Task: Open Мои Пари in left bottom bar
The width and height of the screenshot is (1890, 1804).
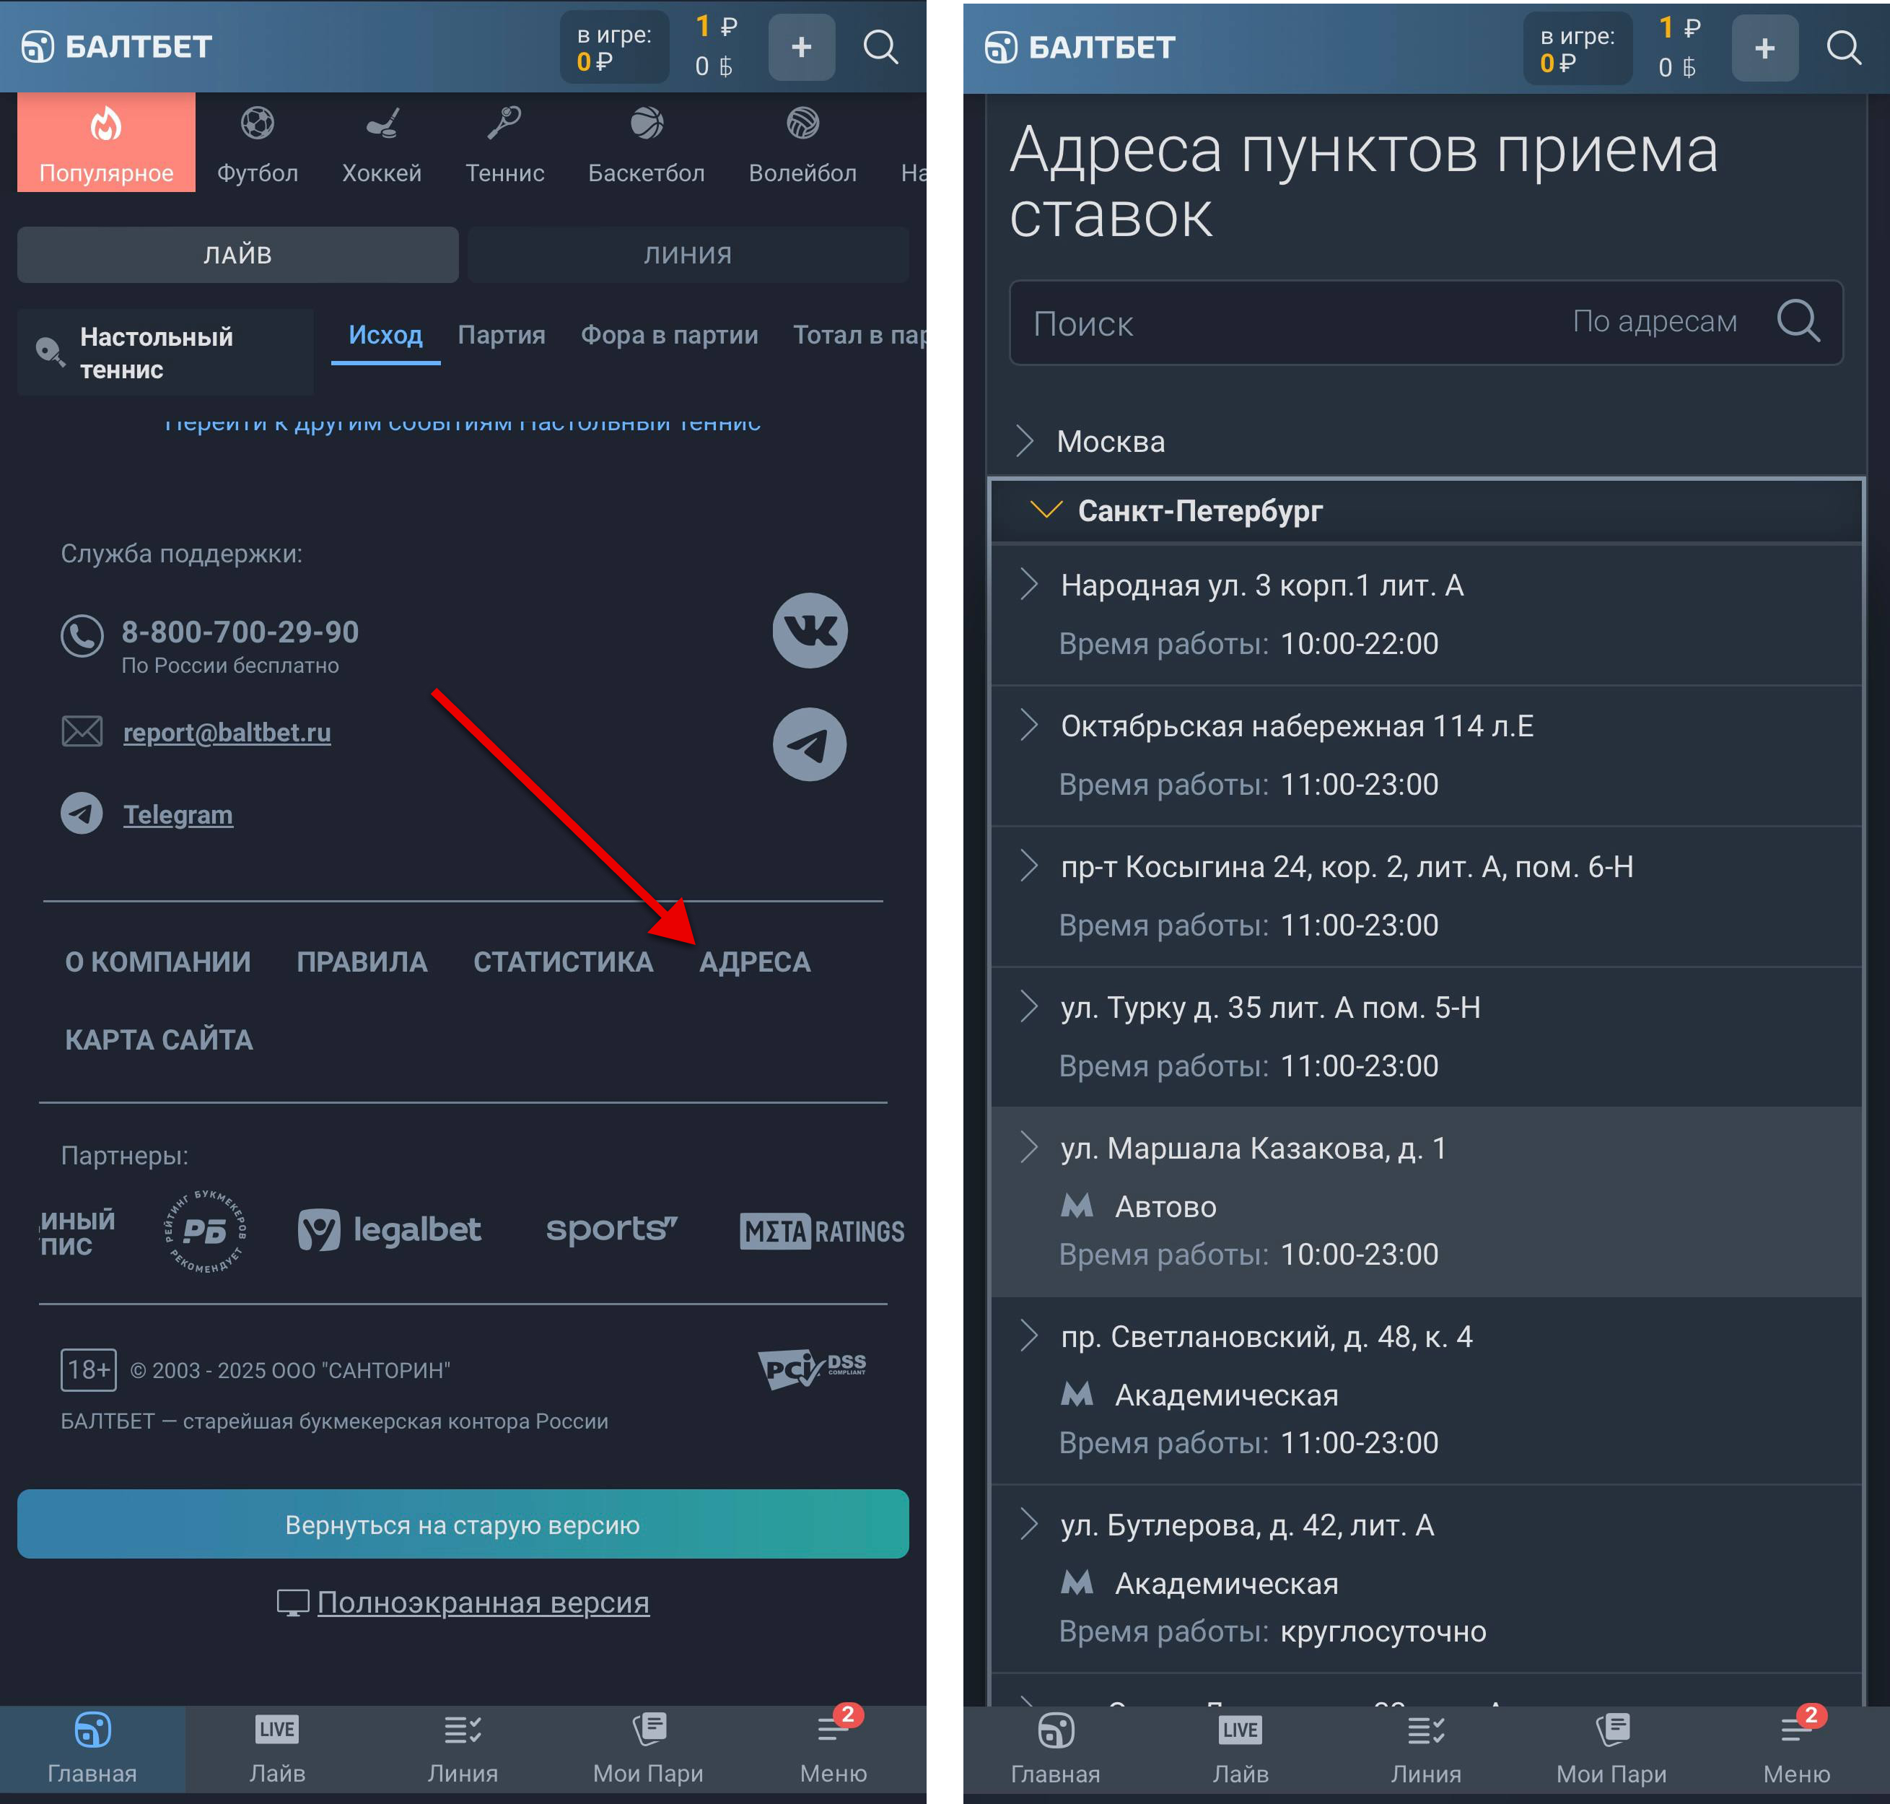Action: [648, 1748]
